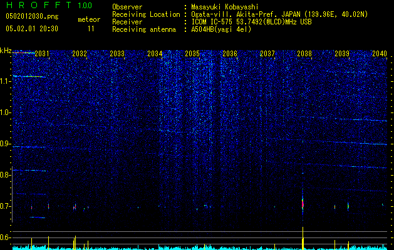Click the time marker 2036
Image resolution: width=394 pixels, height=250 pixels.
[x=230, y=53]
